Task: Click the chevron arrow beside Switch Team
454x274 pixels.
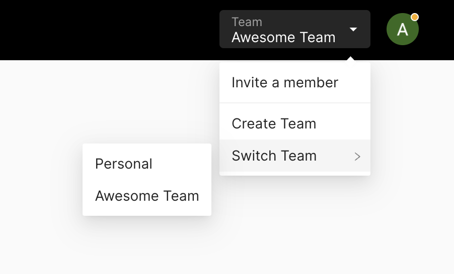Action: [357, 157]
